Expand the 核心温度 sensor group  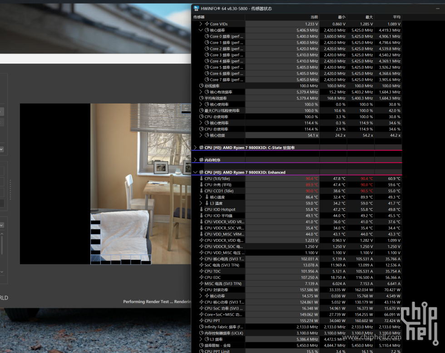click(x=201, y=197)
